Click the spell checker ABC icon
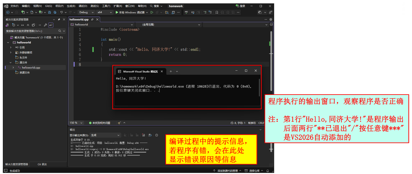Image resolution: width=412 pixels, height=174 pixels. (186, 12)
